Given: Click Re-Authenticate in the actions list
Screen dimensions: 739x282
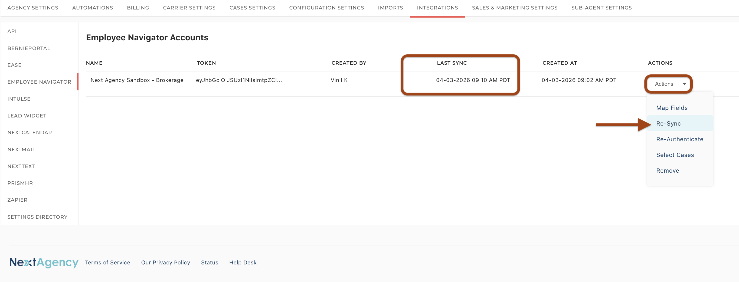Looking at the screenshot, I should coord(679,139).
